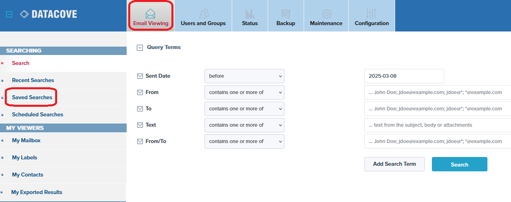Select the Backup database icon

pos(286,14)
